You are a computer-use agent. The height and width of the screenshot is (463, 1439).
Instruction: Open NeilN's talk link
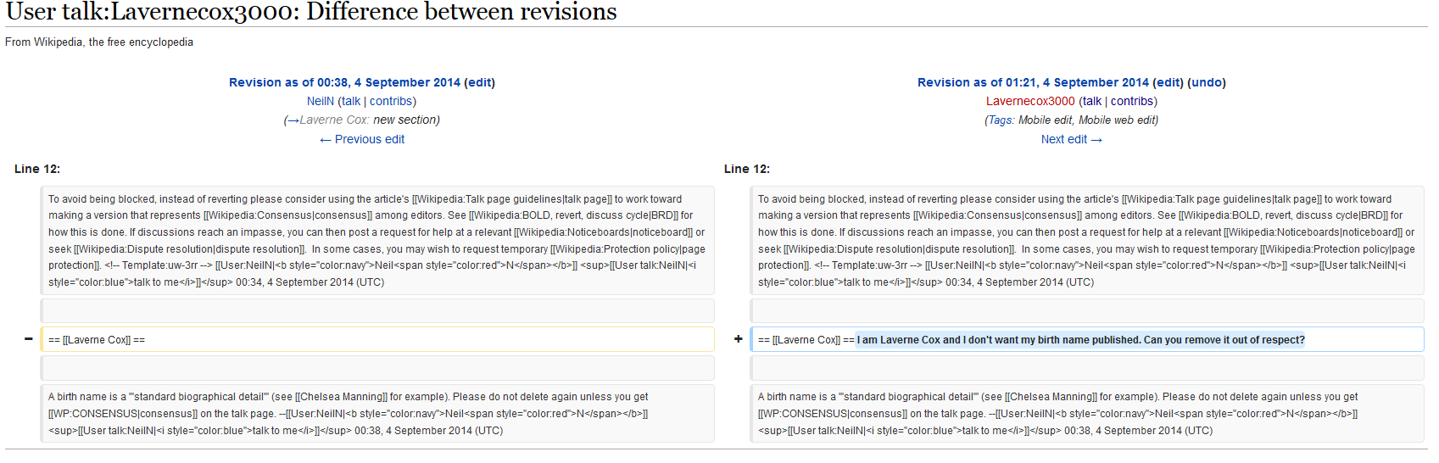pos(351,101)
